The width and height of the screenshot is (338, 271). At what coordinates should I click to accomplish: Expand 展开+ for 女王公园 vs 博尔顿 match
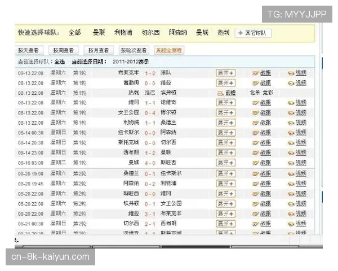226,112
